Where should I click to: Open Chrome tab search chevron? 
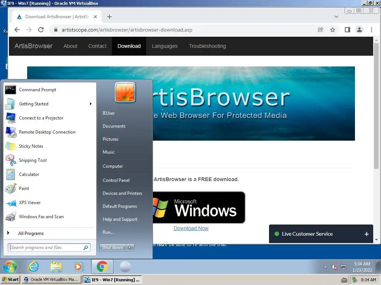(336, 17)
